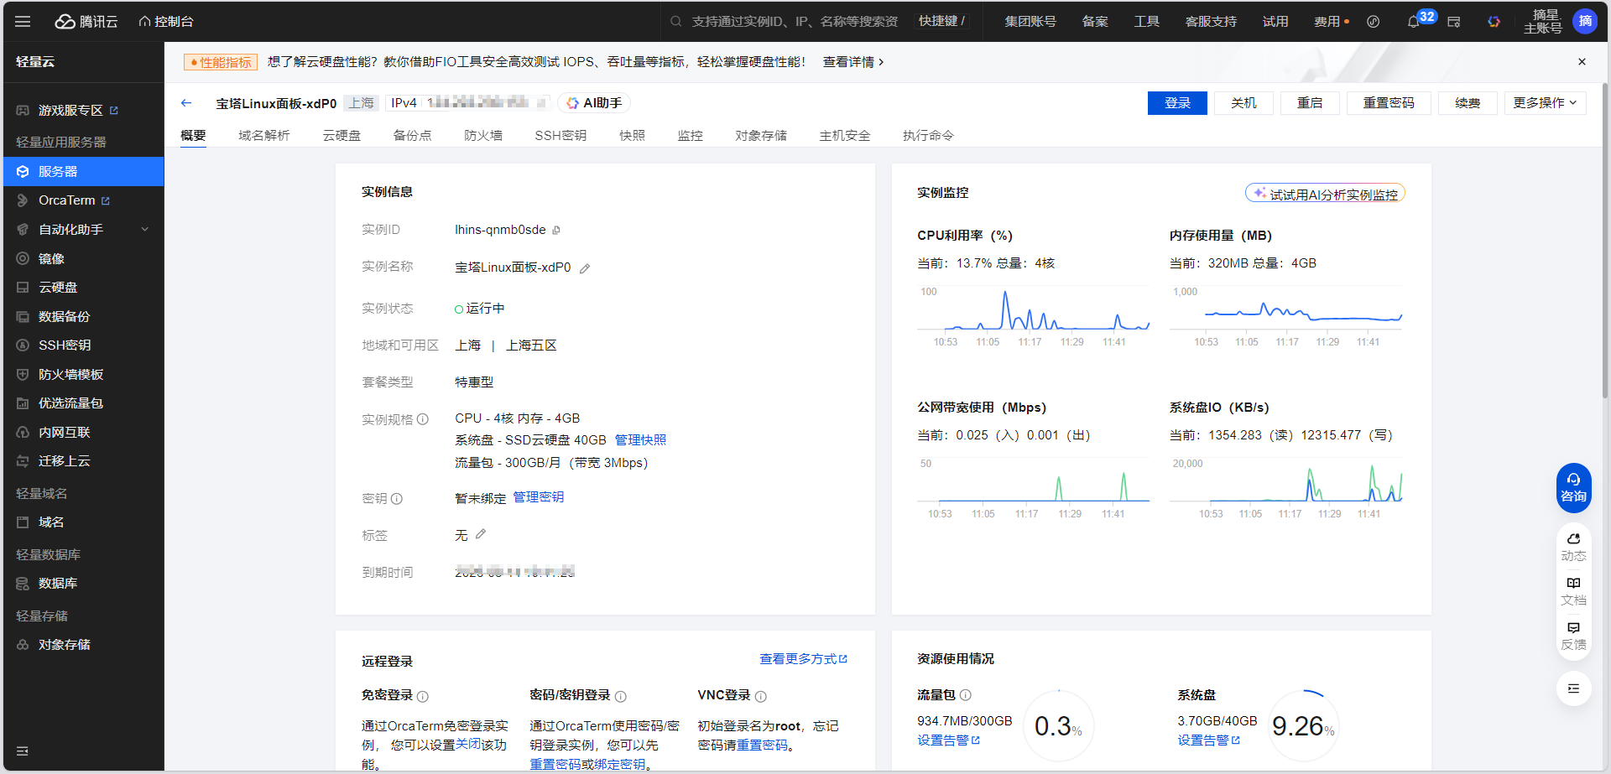Dismiss the performance banner with X
Viewport: 1611px width, 774px height.
(1582, 62)
